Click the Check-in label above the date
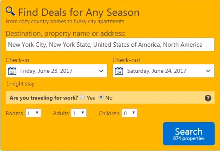This screenshot has height=151, width=220. tap(18, 60)
